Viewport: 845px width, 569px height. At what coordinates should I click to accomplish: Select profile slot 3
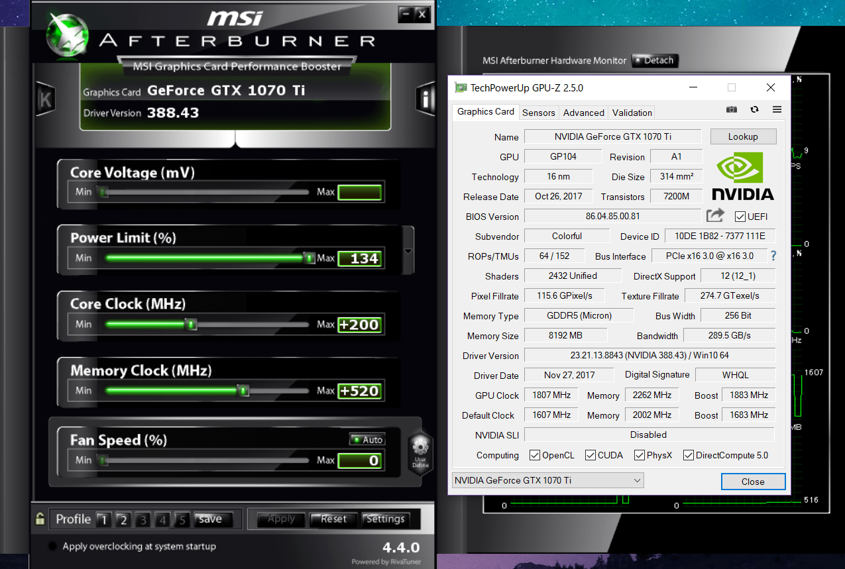[143, 520]
